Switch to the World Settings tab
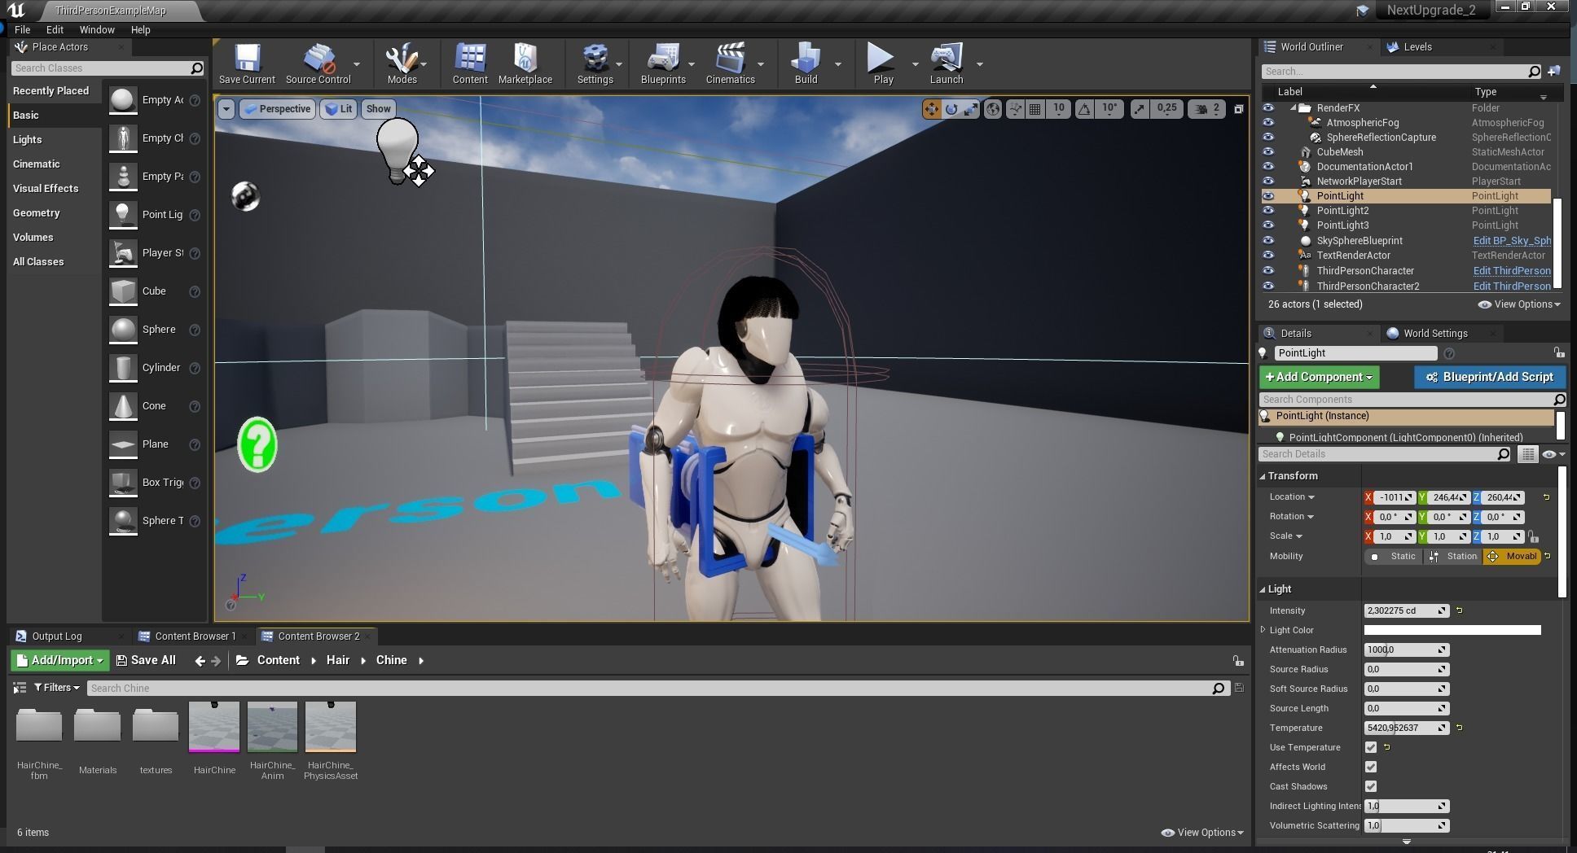 pyautogui.click(x=1435, y=333)
